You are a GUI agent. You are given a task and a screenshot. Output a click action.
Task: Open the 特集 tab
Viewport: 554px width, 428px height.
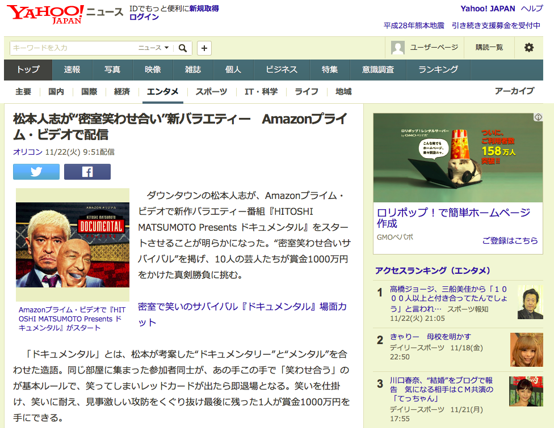click(x=330, y=70)
